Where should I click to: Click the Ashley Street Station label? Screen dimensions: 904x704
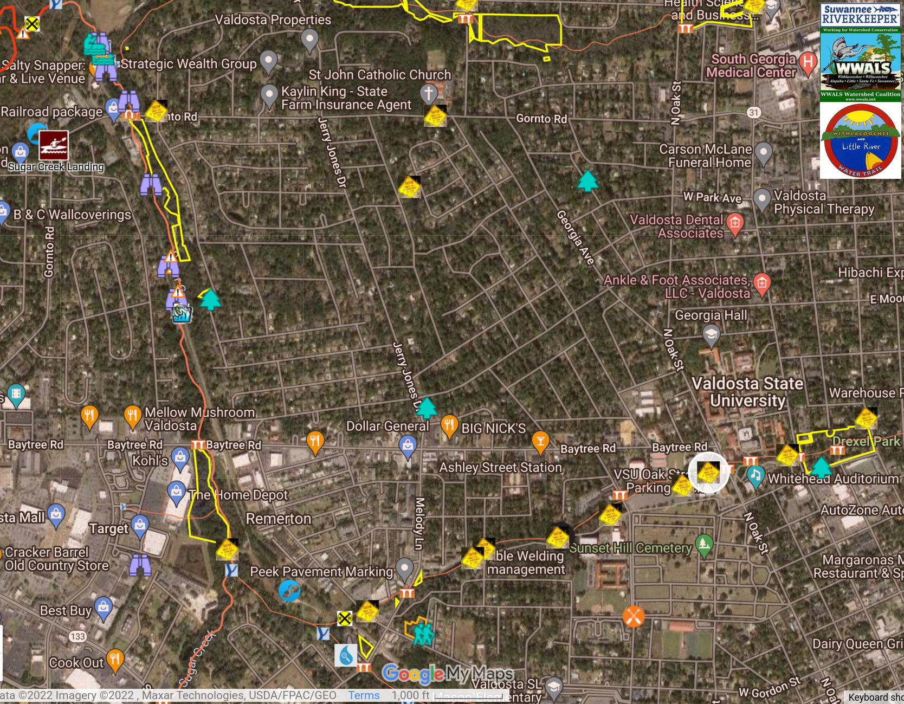[500, 467]
